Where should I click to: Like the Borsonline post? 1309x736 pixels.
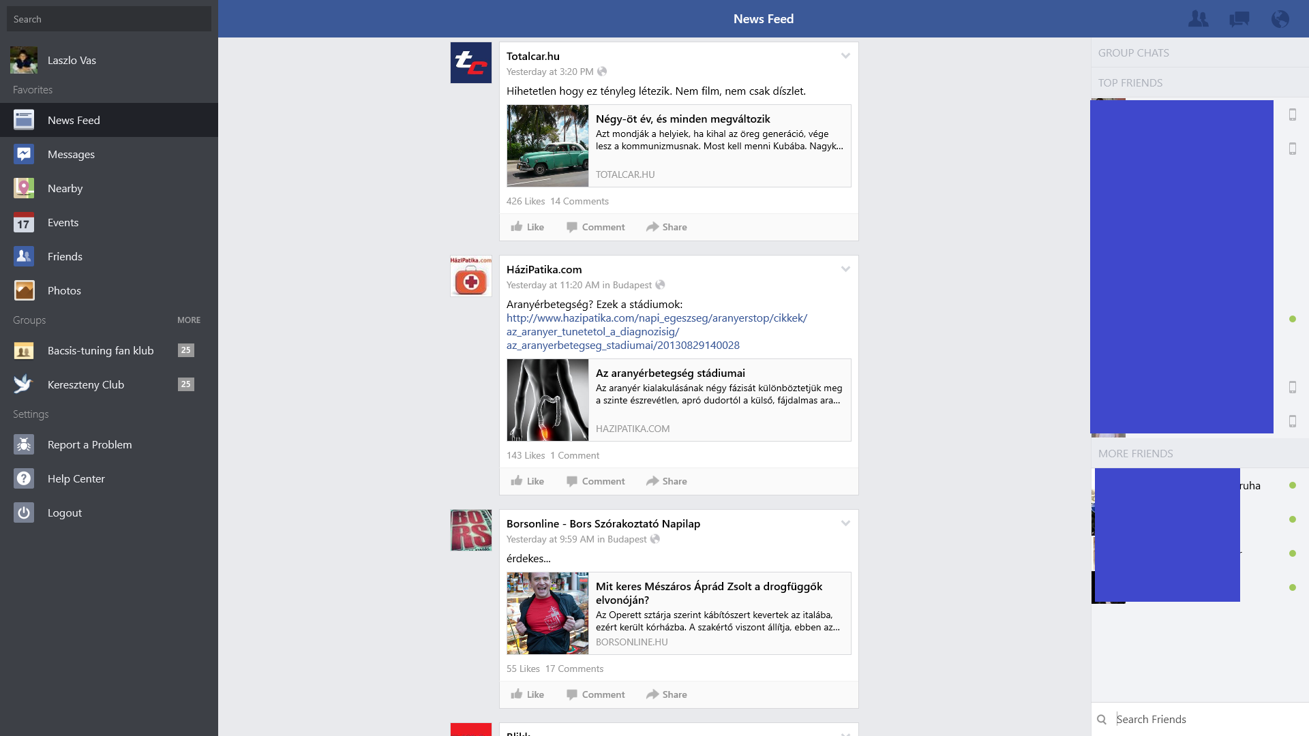pos(528,694)
